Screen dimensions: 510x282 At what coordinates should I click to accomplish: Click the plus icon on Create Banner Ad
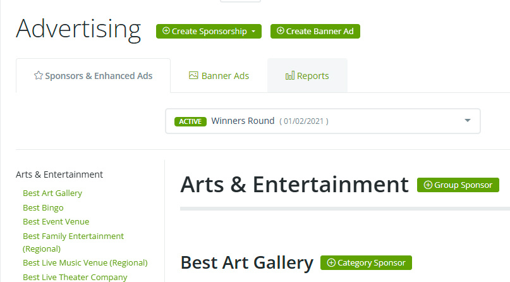[281, 31]
